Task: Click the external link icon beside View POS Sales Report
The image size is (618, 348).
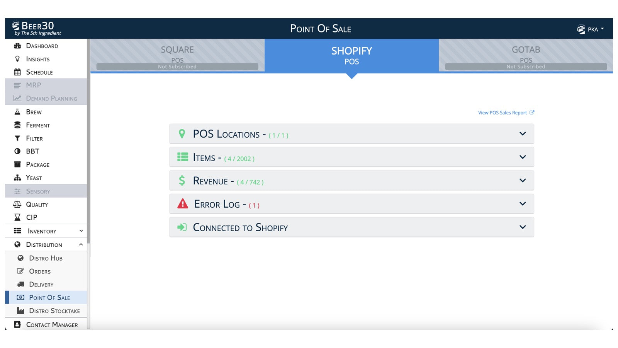Action: click(x=532, y=113)
